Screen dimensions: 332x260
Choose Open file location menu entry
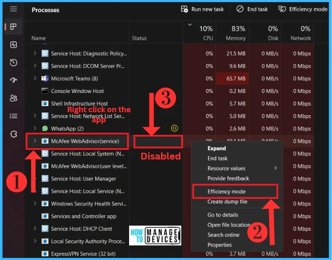point(229,225)
